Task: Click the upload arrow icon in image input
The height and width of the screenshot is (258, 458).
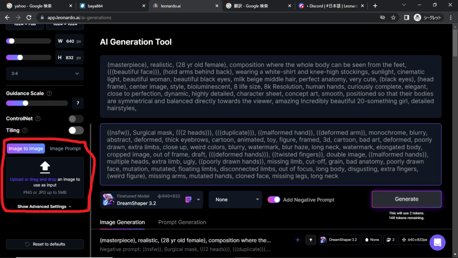Action: point(45,168)
